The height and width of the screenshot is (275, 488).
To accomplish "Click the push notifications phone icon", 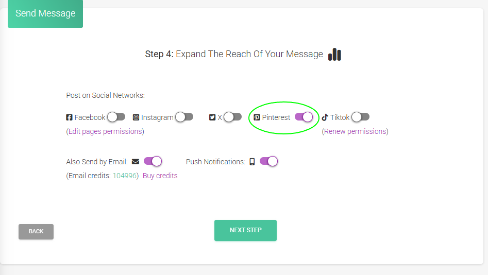I will coord(252,162).
